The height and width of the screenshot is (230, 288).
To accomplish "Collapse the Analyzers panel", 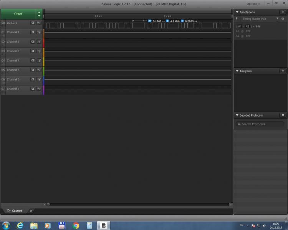I will coord(237,71).
